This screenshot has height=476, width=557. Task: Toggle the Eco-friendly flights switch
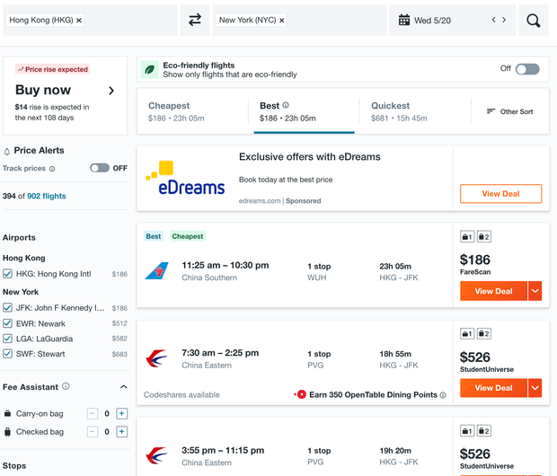526,69
